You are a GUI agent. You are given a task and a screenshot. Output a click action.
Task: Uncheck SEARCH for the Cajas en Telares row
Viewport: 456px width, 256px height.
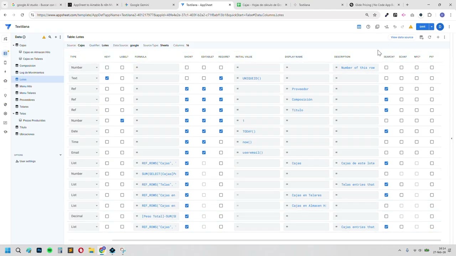click(386, 195)
